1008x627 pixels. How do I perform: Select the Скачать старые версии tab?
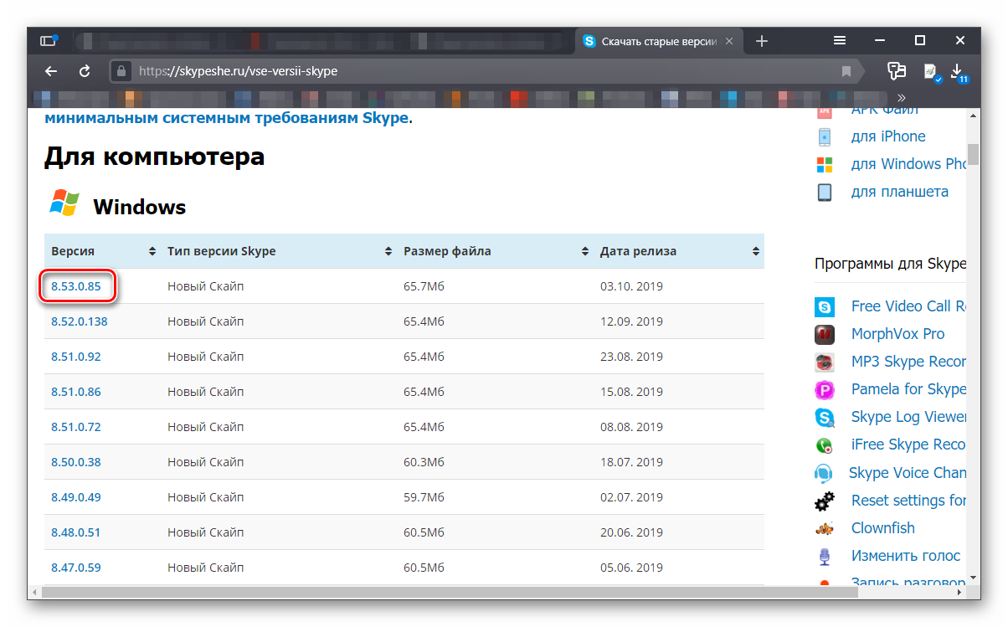point(653,40)
